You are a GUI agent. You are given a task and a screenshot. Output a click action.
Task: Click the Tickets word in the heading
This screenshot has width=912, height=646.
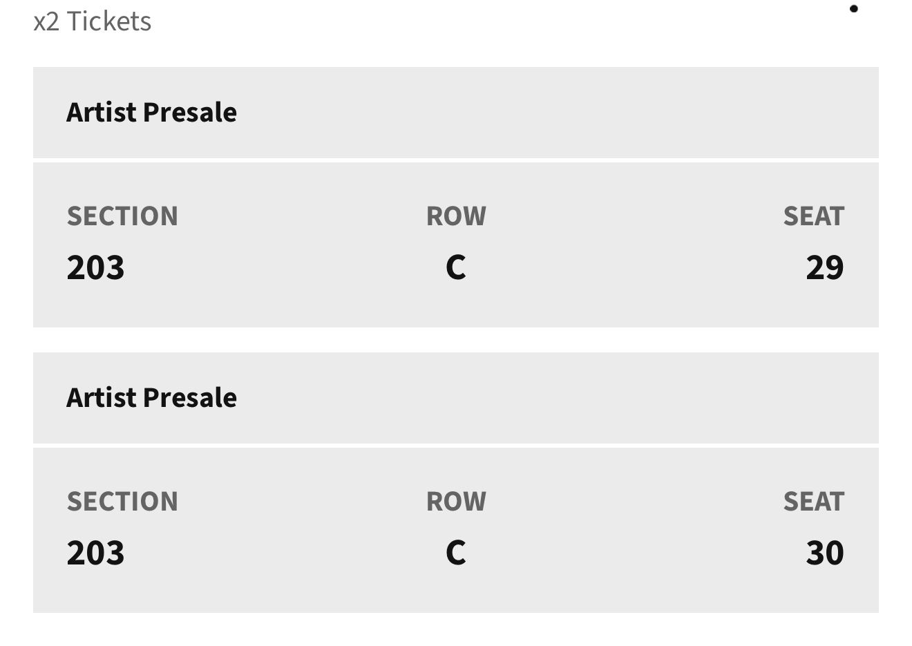(x=109, y=21)
